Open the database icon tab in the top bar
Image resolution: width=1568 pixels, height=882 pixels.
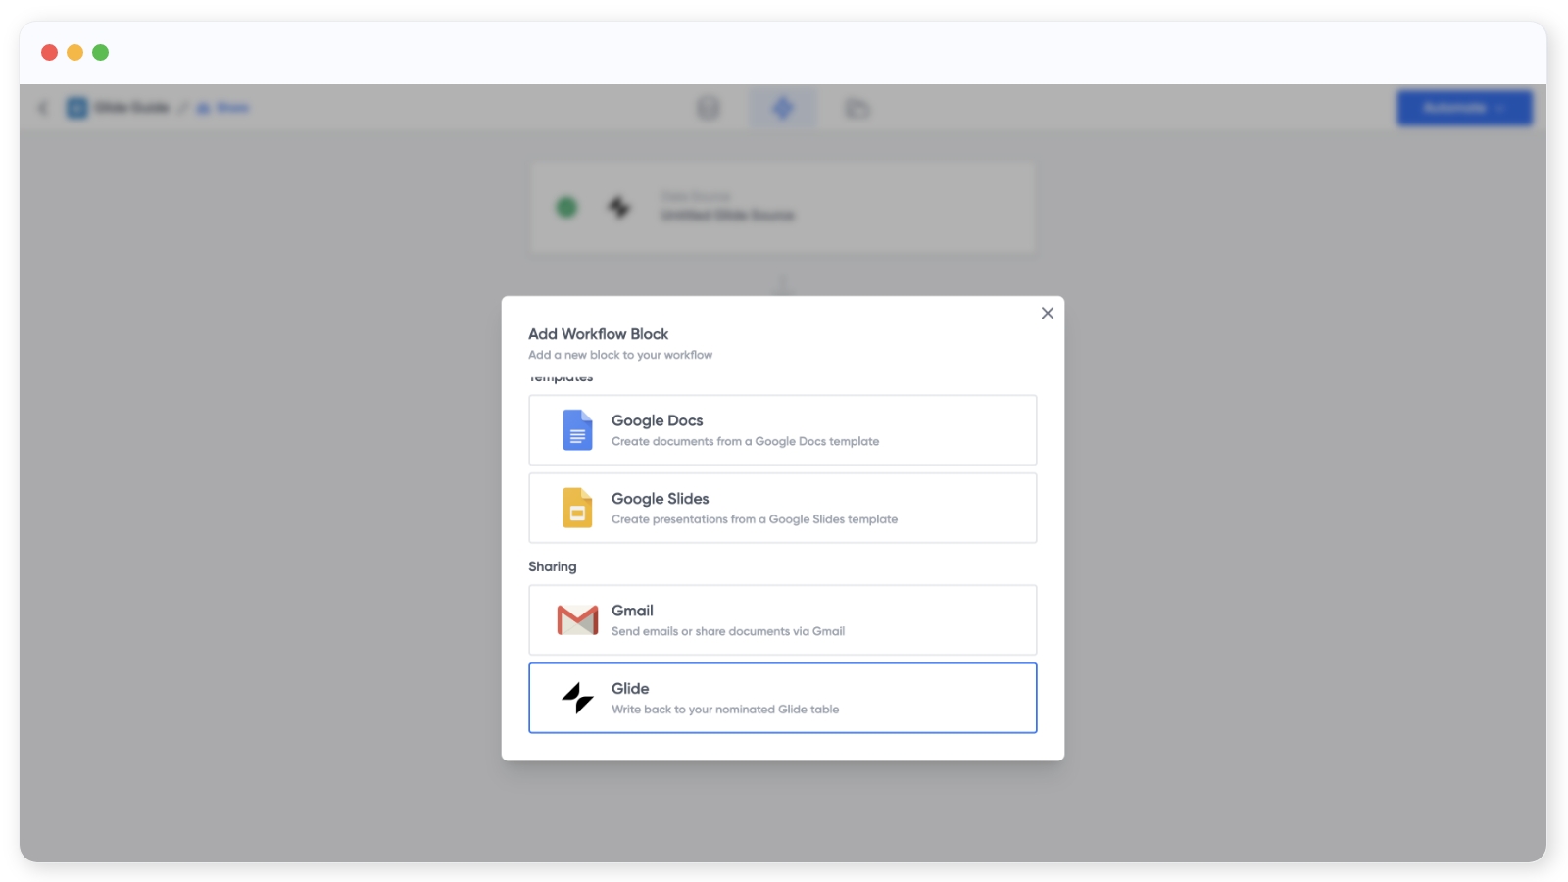point(708,108)
